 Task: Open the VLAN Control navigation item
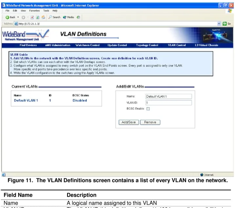pyautogui.click(x=177, y=45)
